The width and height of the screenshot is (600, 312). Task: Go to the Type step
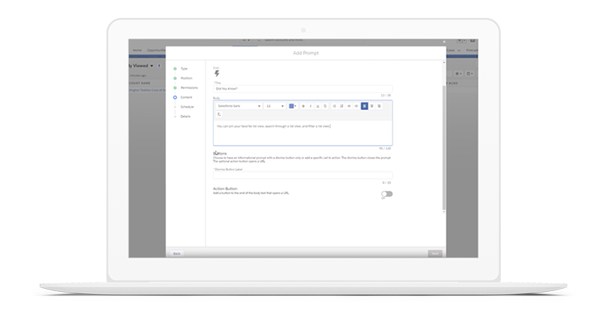[184, 68]
